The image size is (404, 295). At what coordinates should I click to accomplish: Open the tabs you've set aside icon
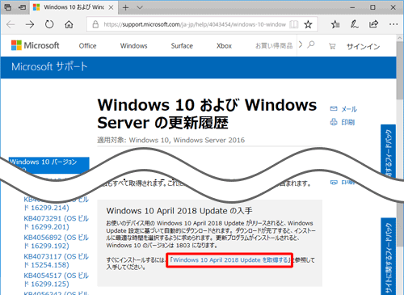coord(8,7)
